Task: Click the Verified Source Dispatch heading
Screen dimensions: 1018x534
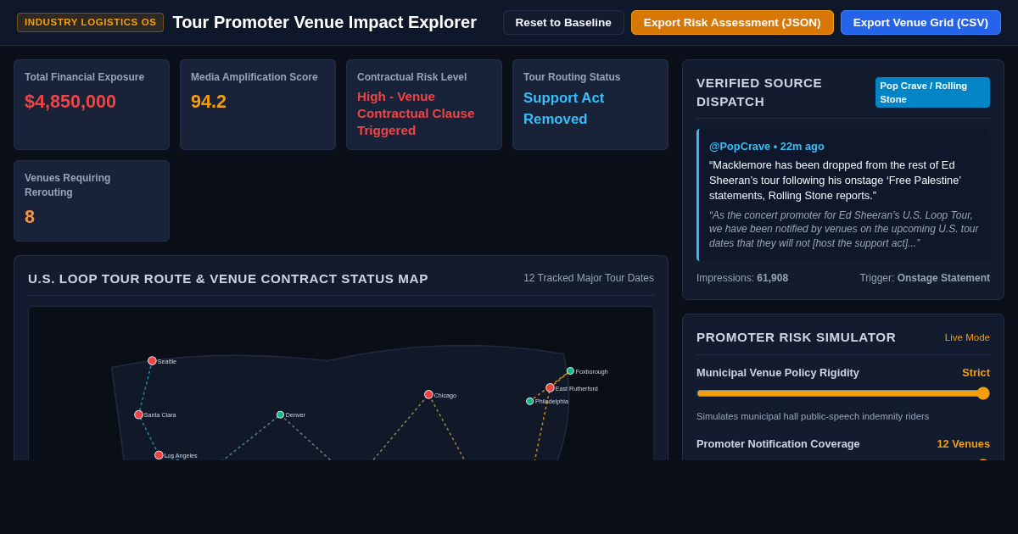Action: (759, 92)
